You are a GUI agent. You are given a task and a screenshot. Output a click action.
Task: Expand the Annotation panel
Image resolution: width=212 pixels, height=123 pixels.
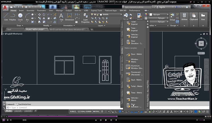point(69,26)
